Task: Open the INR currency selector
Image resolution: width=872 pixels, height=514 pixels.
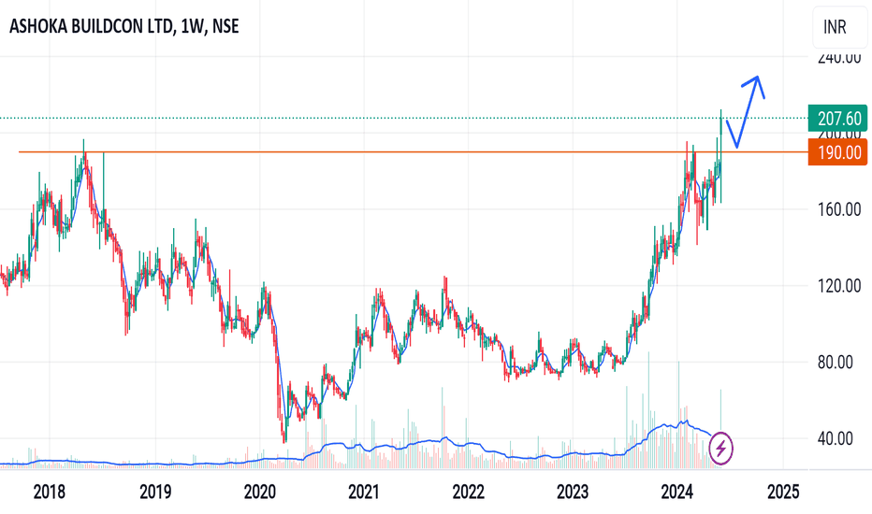Action: [x=842, y=27]
